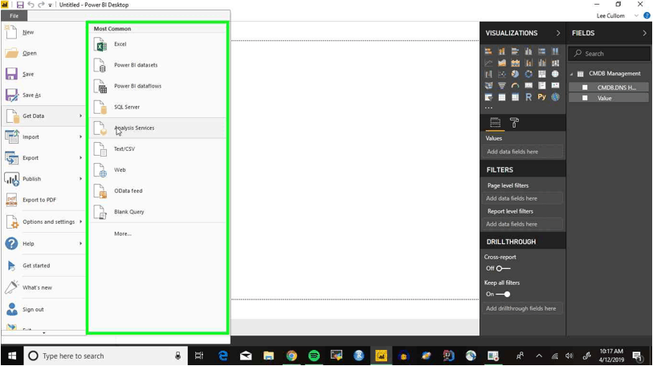This screenshot has width=653, height=366.
Task: Click the File tab
Action: (x=14, y=16)
